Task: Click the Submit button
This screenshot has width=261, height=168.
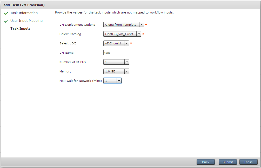Action: [x=227, y=162]
